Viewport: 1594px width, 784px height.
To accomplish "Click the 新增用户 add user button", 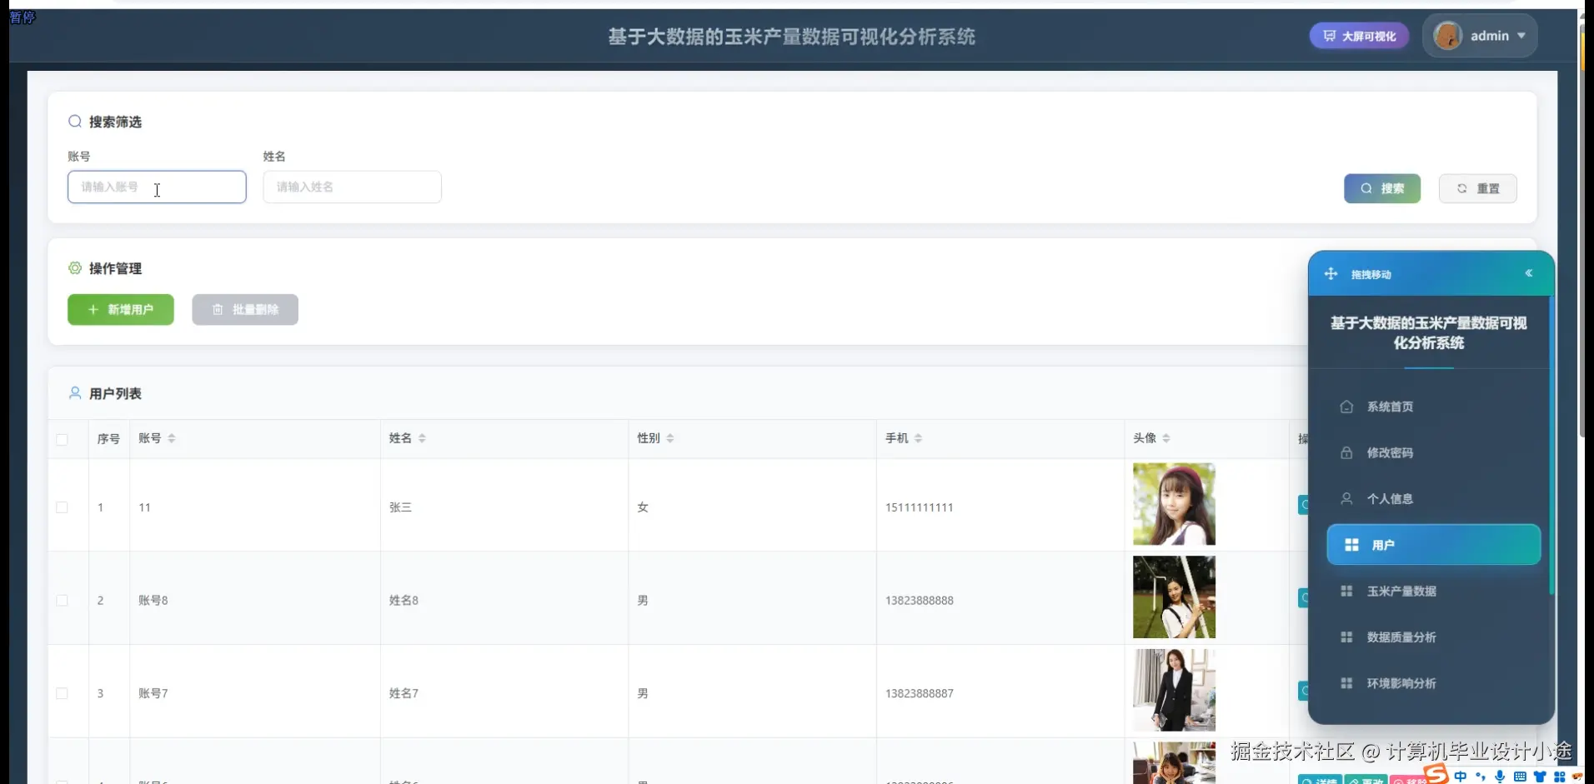I will [x=120, y=309].
